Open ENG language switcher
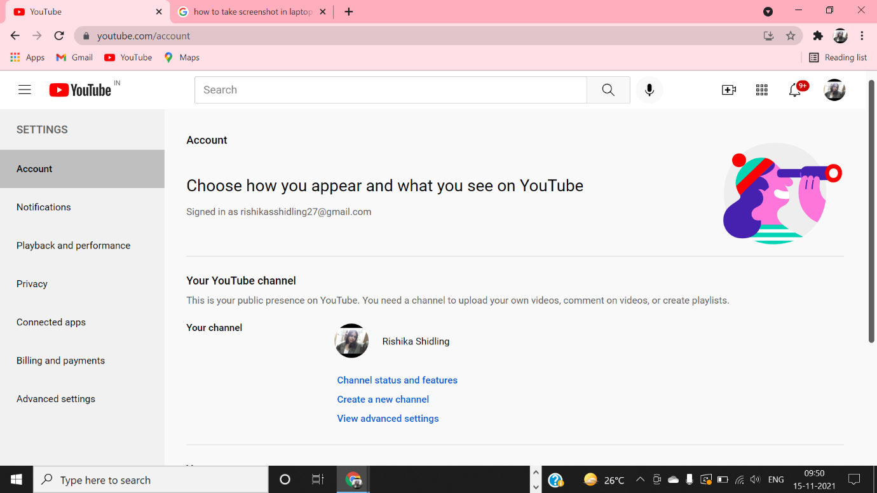Screen dimensions: 877x493 (x=776, y=480)
